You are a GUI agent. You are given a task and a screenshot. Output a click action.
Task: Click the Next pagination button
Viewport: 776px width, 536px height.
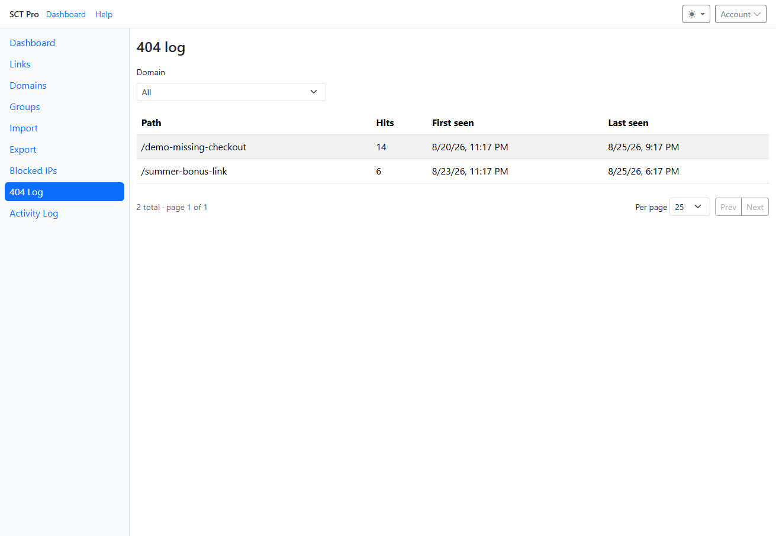point(755,207)
